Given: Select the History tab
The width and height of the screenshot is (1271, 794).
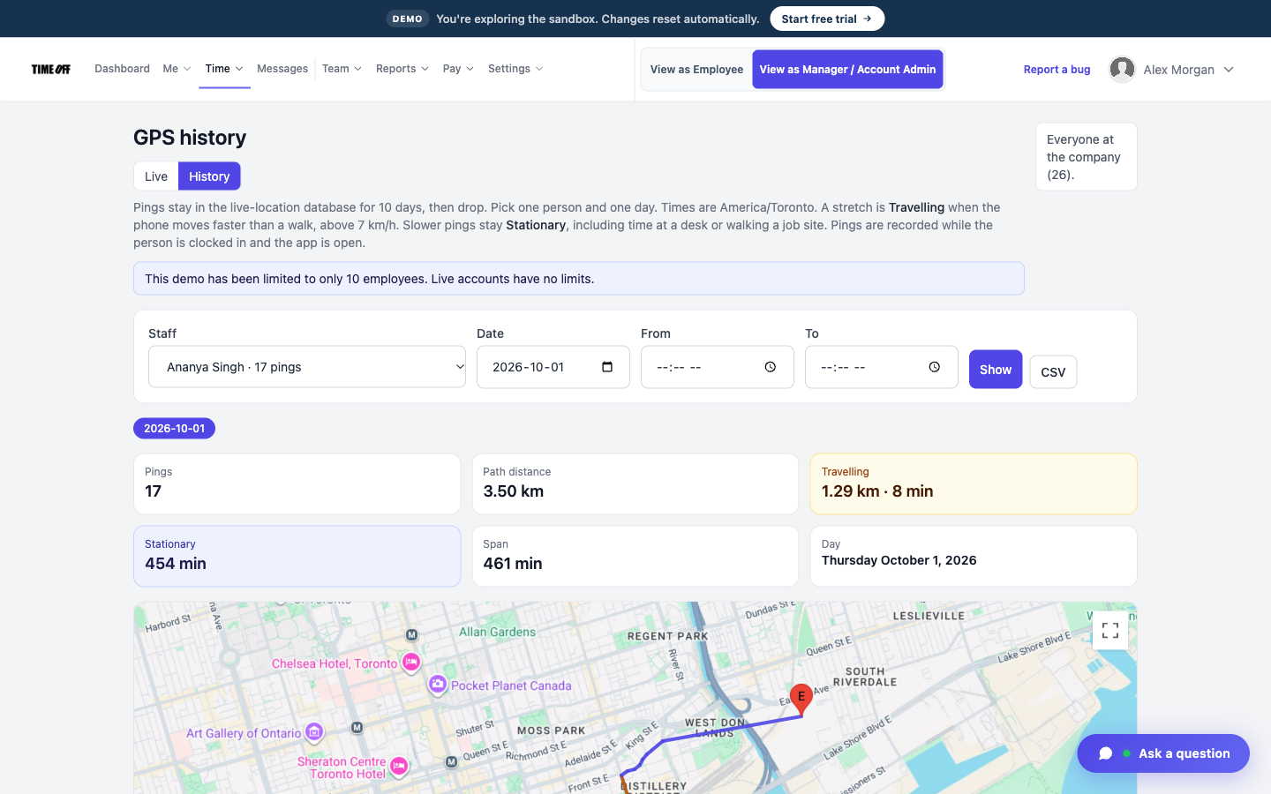Looking at the screenshot, I should click(x=209, y=176).
